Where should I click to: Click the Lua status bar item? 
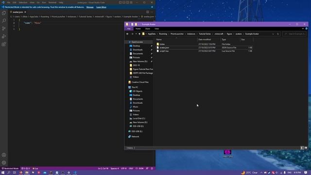coord(35,169)
